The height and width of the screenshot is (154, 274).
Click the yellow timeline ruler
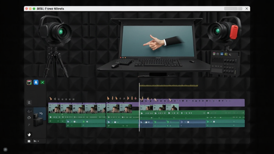tap(169, 85)
